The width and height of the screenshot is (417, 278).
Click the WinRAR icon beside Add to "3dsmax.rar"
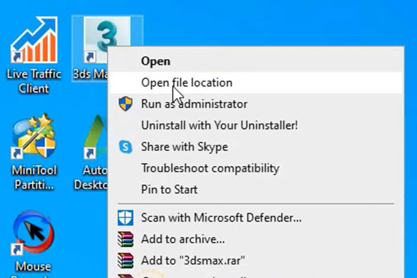125,260
